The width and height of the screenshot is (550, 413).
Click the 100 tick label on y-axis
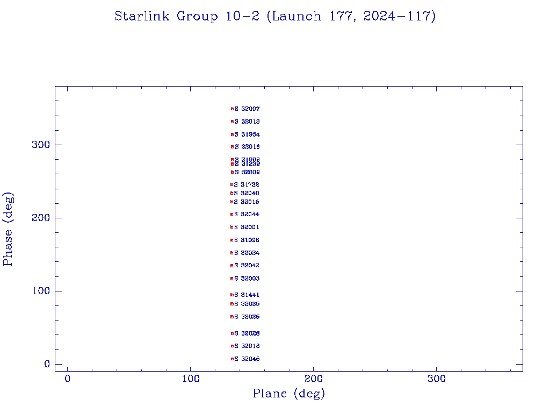[x=40, y=291]
